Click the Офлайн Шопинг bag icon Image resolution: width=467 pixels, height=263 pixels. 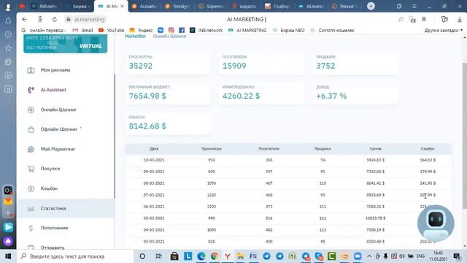click(x=31, y=129)
